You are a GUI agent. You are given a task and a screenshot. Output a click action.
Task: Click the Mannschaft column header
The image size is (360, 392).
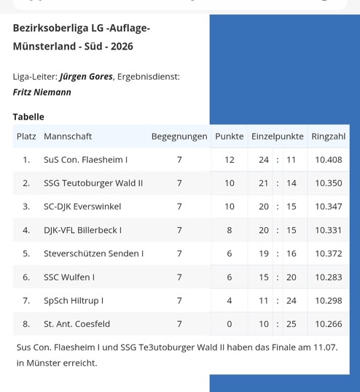(68, 137)
